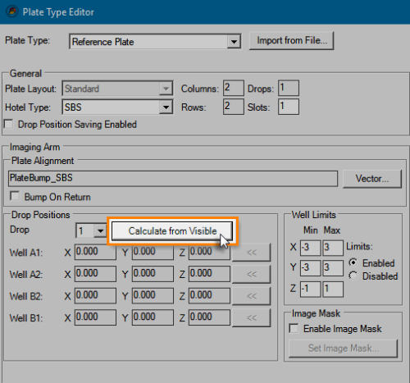Image resolution: width=410 pixels, height=383 pixels.
Task: Click the PlateBump_SBS alignment field
Action: tap(173, 179)
